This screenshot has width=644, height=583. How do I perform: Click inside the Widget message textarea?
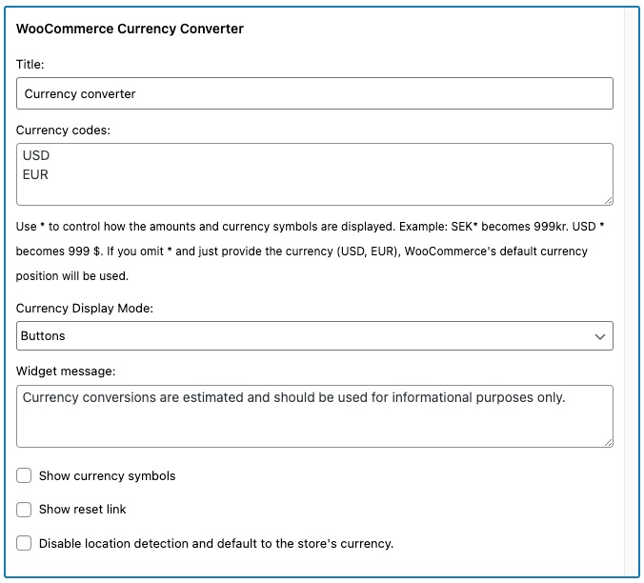[x=314, y=416]
